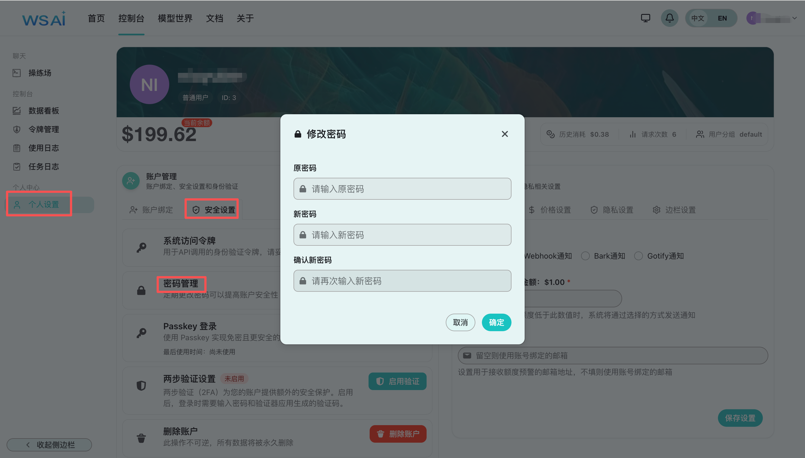Viewport: 805px width, 458px height.
Task: Open 令牌管理 in the sidebar
Action: 44,129
